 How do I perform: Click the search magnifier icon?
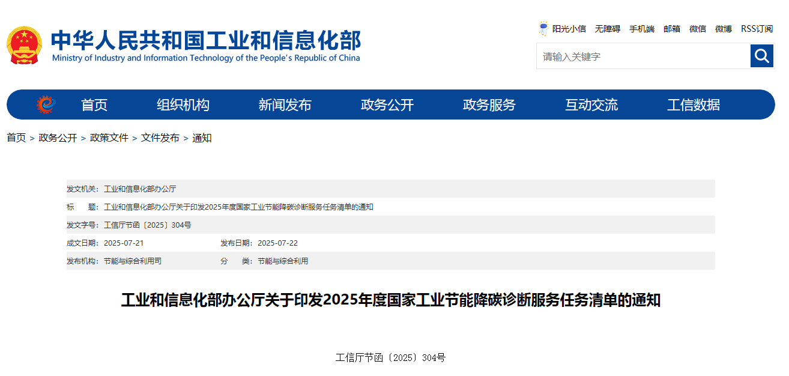[x=761, y=56]
